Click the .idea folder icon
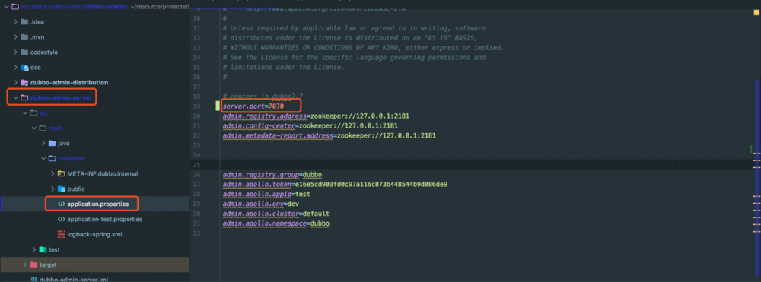761x282 pixels. 24,22
